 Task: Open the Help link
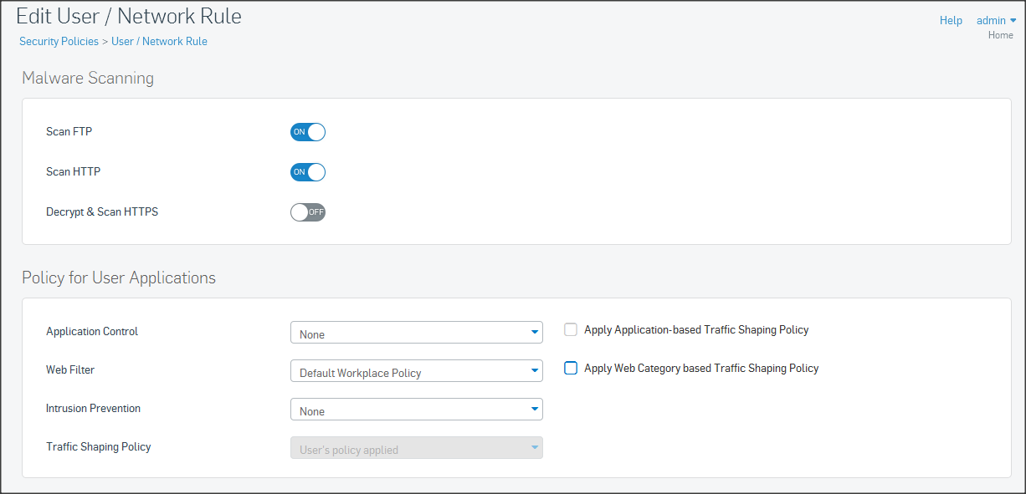(x=951, y=21)
